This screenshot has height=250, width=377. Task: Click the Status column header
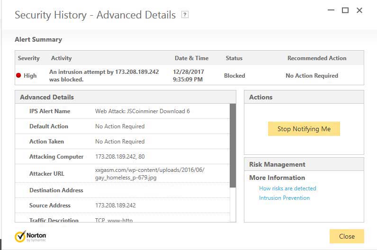(x=234, y=58)
